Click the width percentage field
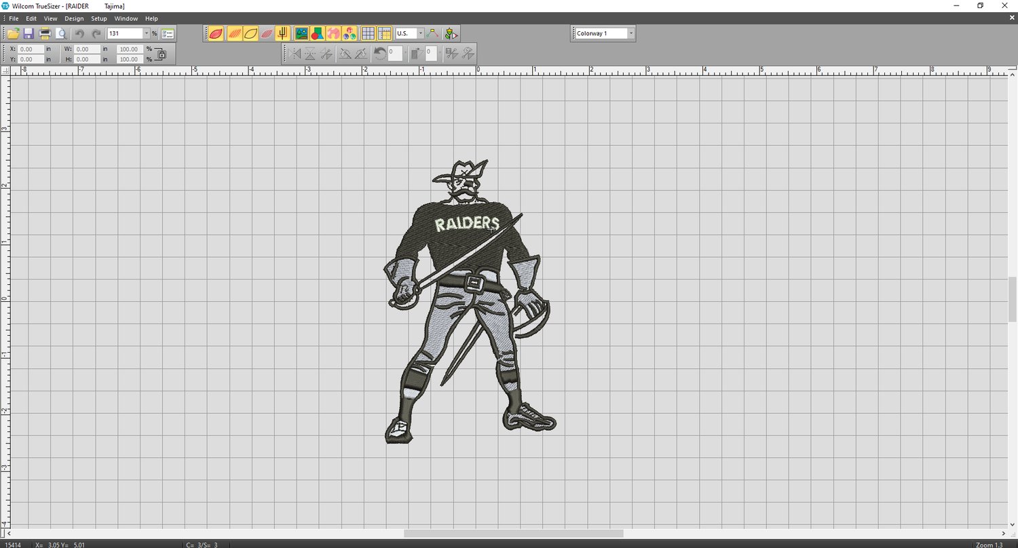 tap(130, 49)
